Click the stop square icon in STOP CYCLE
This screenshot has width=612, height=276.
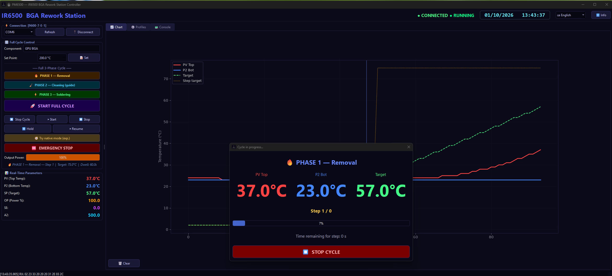(305, 252)
